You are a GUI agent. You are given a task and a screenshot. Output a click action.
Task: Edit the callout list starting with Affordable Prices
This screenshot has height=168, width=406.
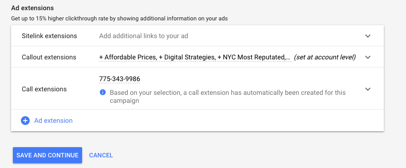196,57
